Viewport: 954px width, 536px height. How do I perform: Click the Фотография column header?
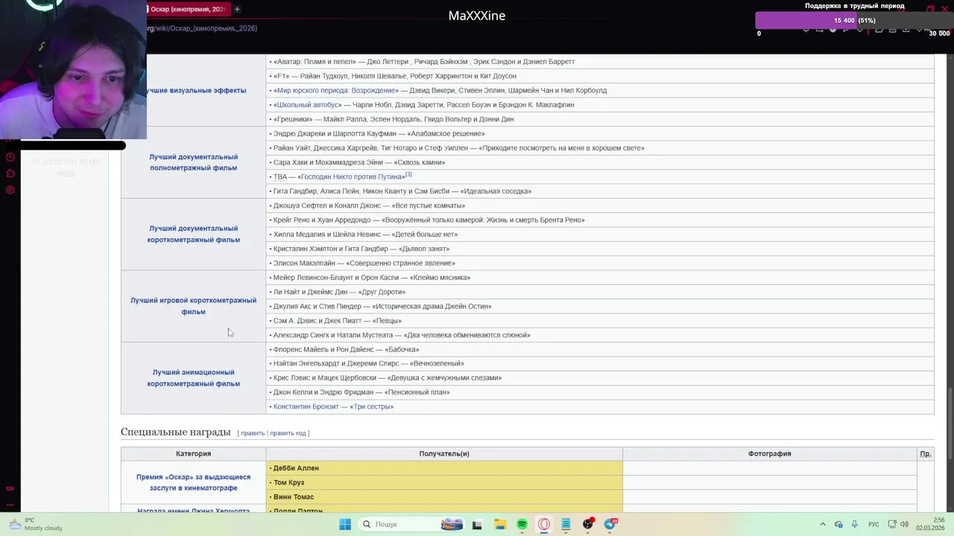(770, 453)
